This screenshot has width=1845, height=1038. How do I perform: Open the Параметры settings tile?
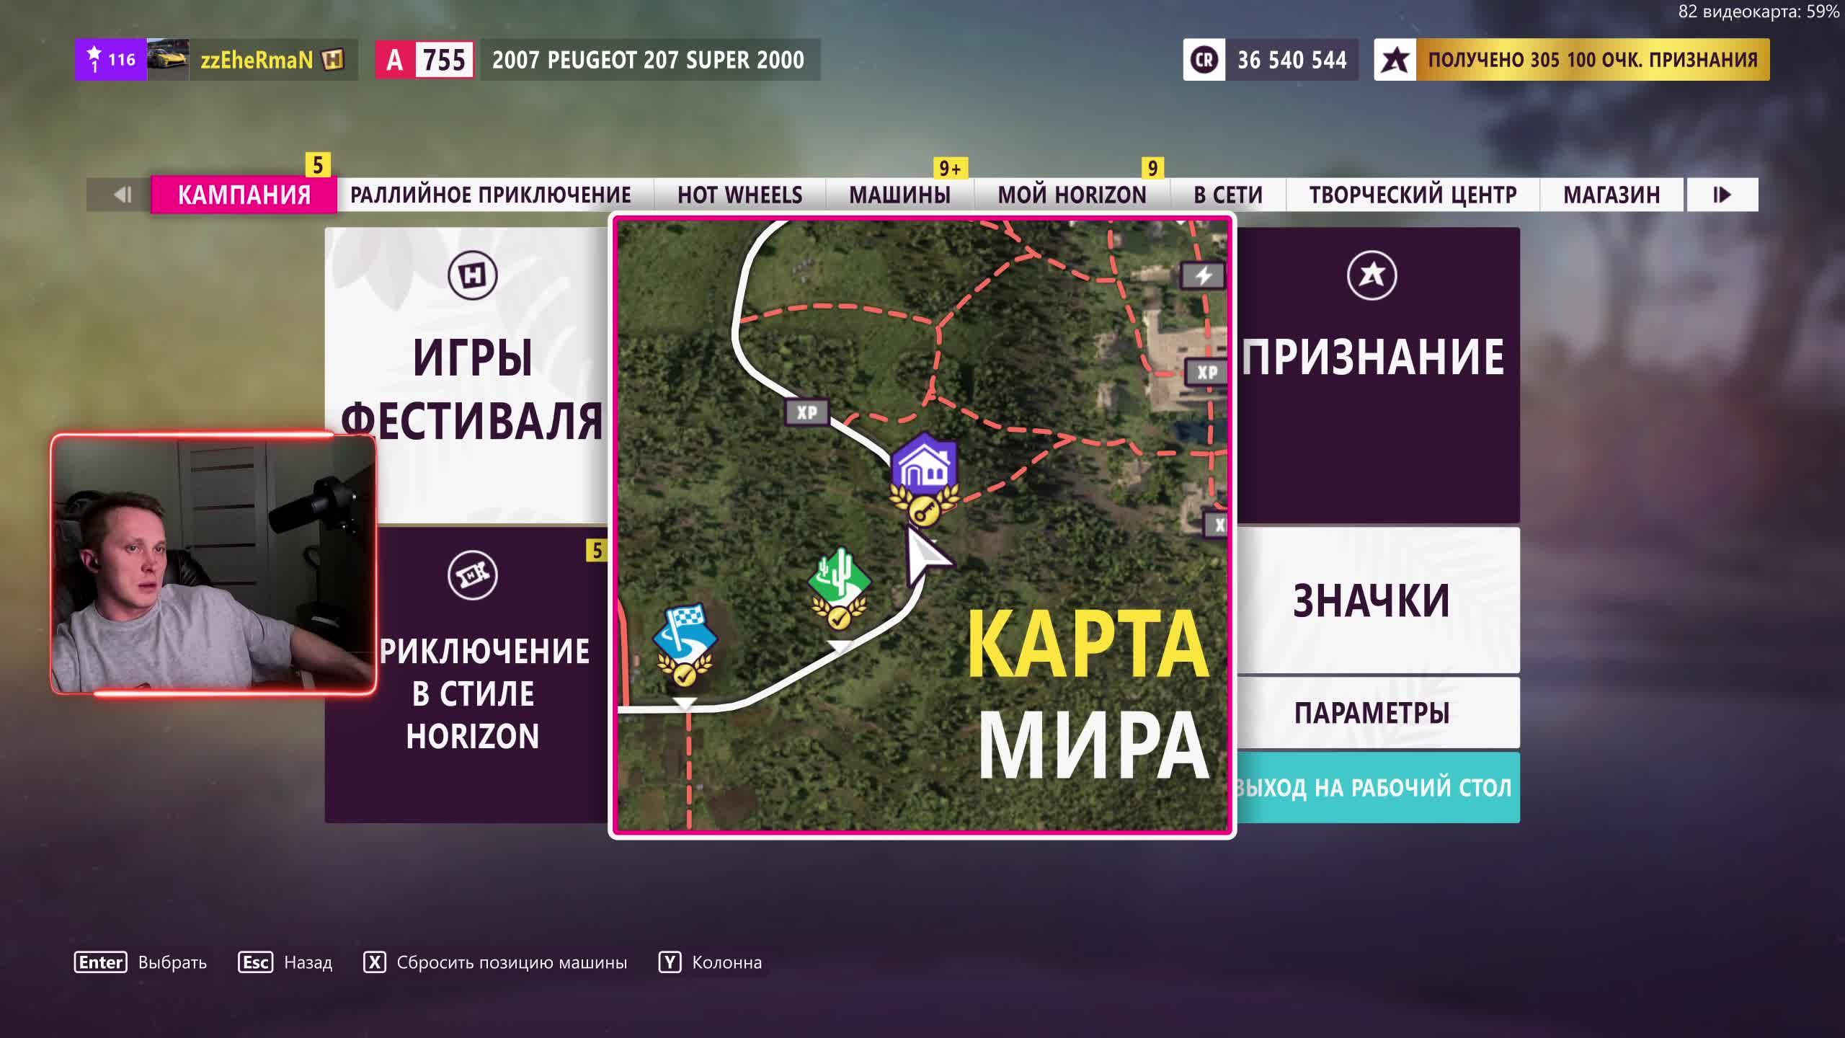tap(1371, 712)
